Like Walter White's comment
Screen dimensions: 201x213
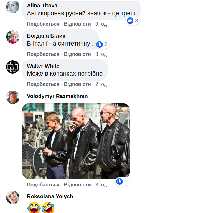(43, 84)
